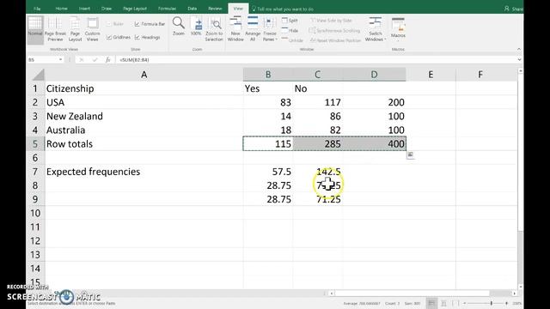Screen dimensions: 550x309
Task: Select the 'Row totals' cell
Action: [x=144, y=144]
